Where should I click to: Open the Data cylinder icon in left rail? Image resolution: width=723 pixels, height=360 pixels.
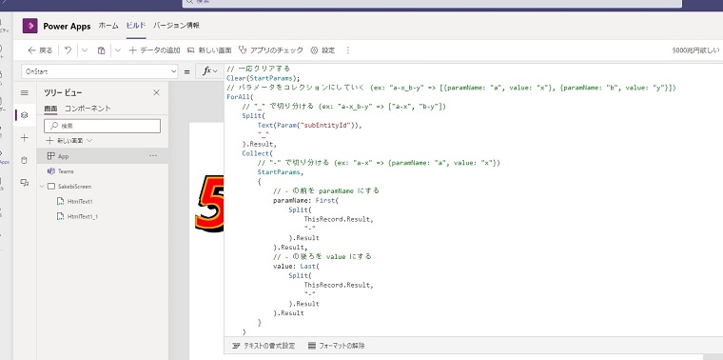point(25,160)
